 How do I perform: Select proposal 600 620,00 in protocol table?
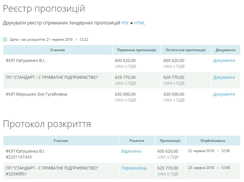(x=168, y=151)
